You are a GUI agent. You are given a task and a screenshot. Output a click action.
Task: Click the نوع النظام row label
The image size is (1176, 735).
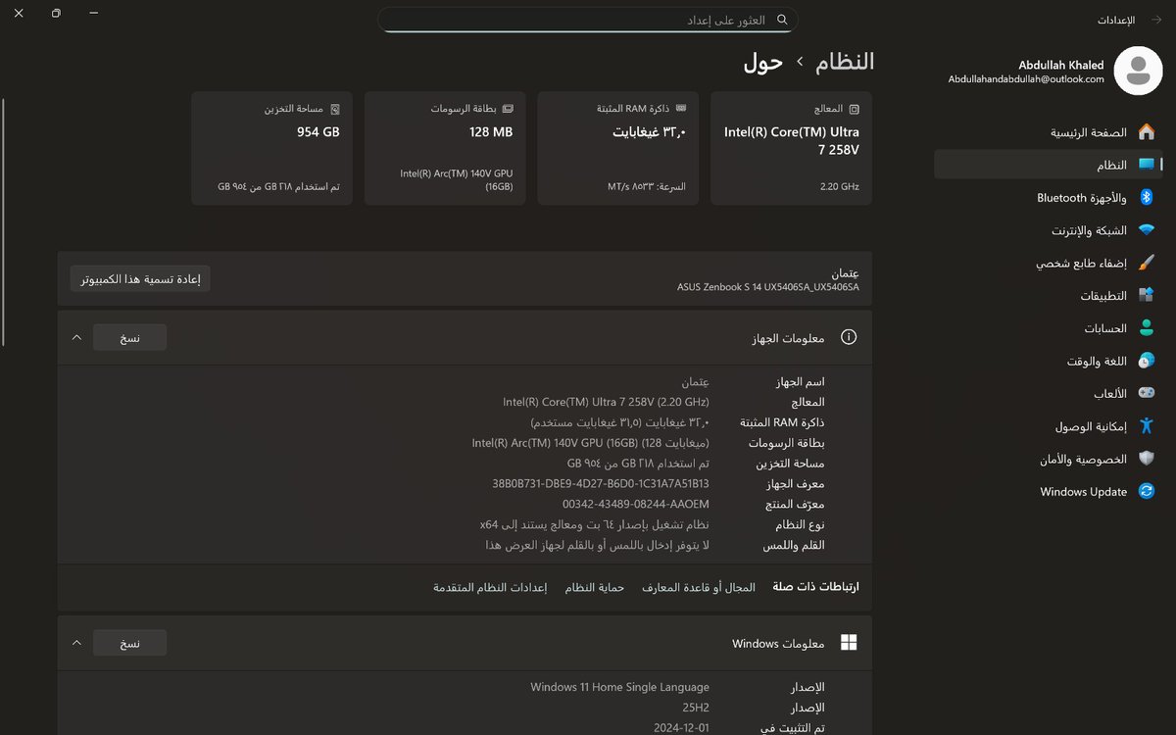(799, 525)
